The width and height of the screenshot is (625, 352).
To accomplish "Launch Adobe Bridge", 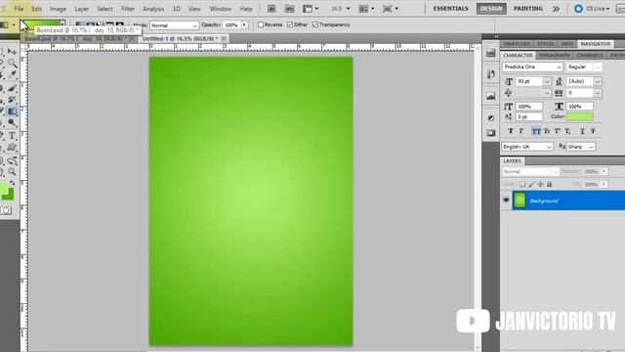I will [271, 9].
